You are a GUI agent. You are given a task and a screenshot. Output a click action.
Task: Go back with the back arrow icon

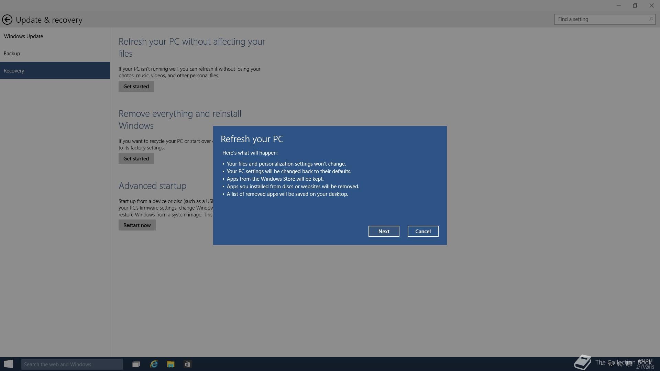click(x=7, y=20)
